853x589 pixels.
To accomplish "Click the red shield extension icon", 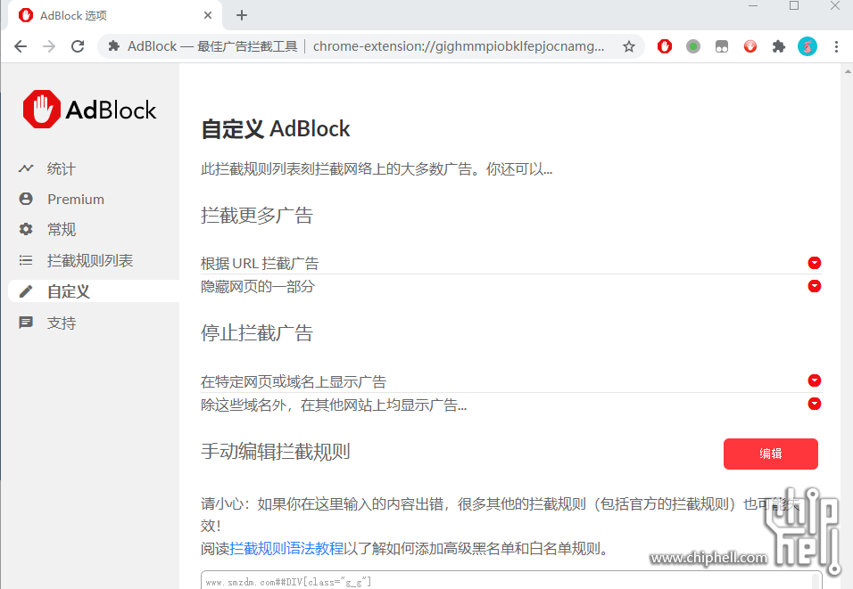I will click(x=750, y=46).
